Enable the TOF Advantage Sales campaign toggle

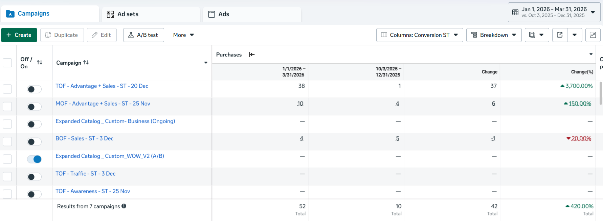click(34, 89)
